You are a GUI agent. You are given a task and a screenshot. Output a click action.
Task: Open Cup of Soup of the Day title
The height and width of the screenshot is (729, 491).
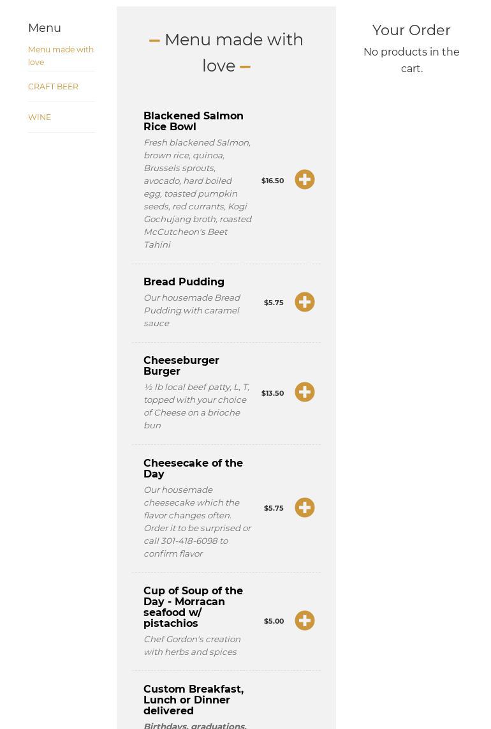point(193,606)
